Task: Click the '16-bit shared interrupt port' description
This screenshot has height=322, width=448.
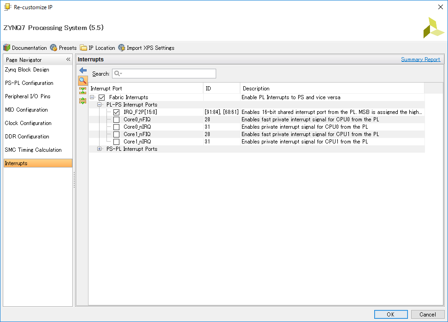Action: 332,112
